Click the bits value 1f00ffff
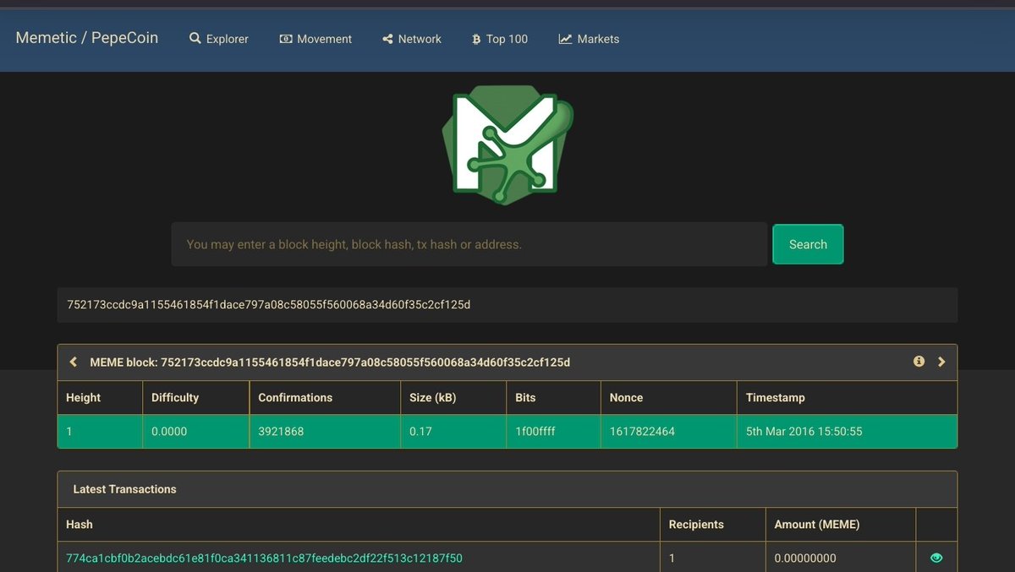This screenshot has height=572, width=1015. click(535, 431)
